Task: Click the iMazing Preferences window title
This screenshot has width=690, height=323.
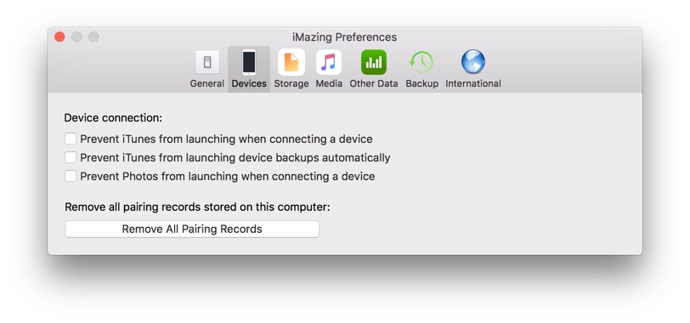Action: coord(344,37)
